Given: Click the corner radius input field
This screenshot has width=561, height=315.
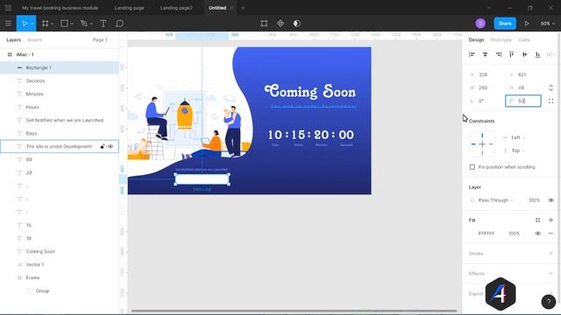Looking at the screenshot, I should click(523, 101).
